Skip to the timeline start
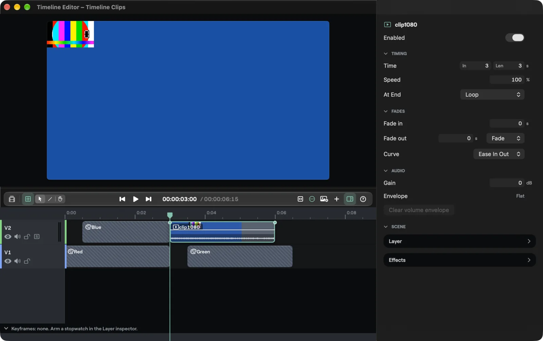The width and height of the screenshot is (543, 341). (122, 199)
